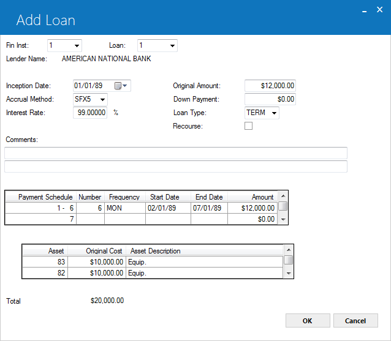Screen dimensions: 391x341
Task: Select the Asset Description column header
Action: [x=204, y=250]
